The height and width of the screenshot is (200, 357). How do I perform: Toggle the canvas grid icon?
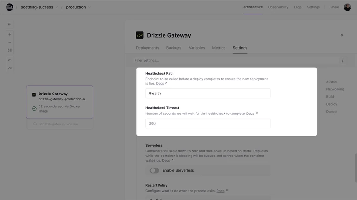click(x=10, y=24)
